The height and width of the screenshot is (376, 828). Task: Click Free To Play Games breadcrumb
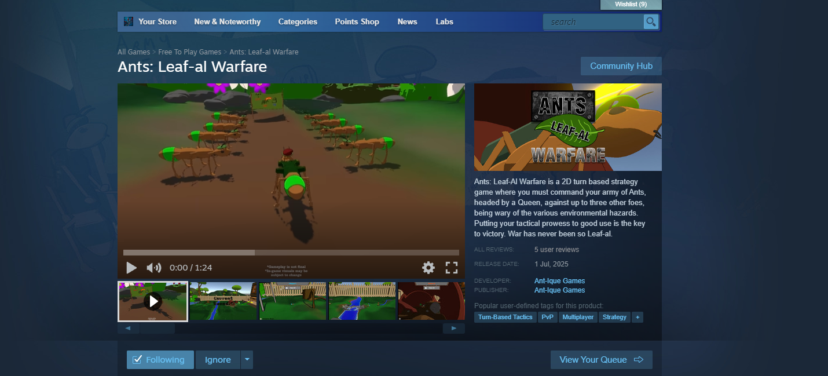point(190,52)
